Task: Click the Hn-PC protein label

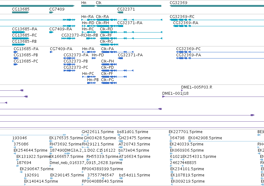Action: pyautogui.click(x=88, y=74)
